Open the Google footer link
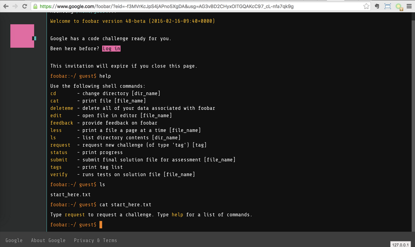Screen dimensions: 415x247 click(x=14, y=241)
